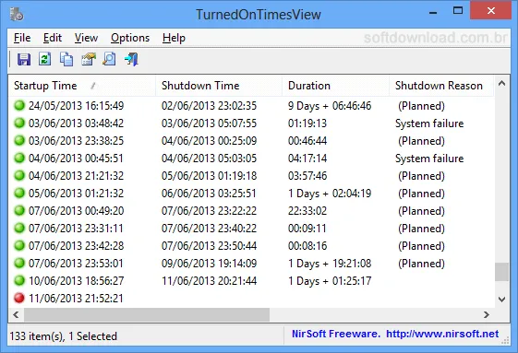Click duration value 00:46:44
The height and width of the screenshot is (353, 518).
coord(307,140)
